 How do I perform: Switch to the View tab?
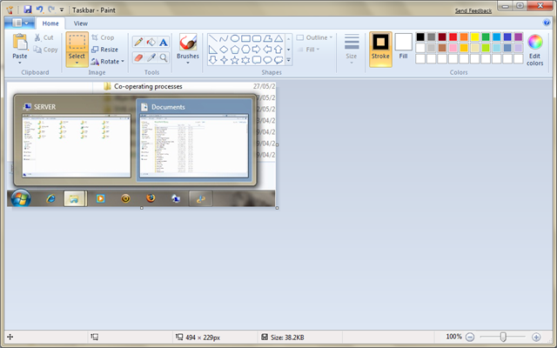(80, 23)
